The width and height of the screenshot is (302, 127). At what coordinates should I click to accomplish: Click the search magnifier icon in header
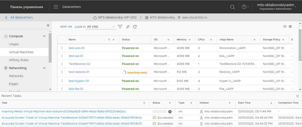tap(233, 7)
